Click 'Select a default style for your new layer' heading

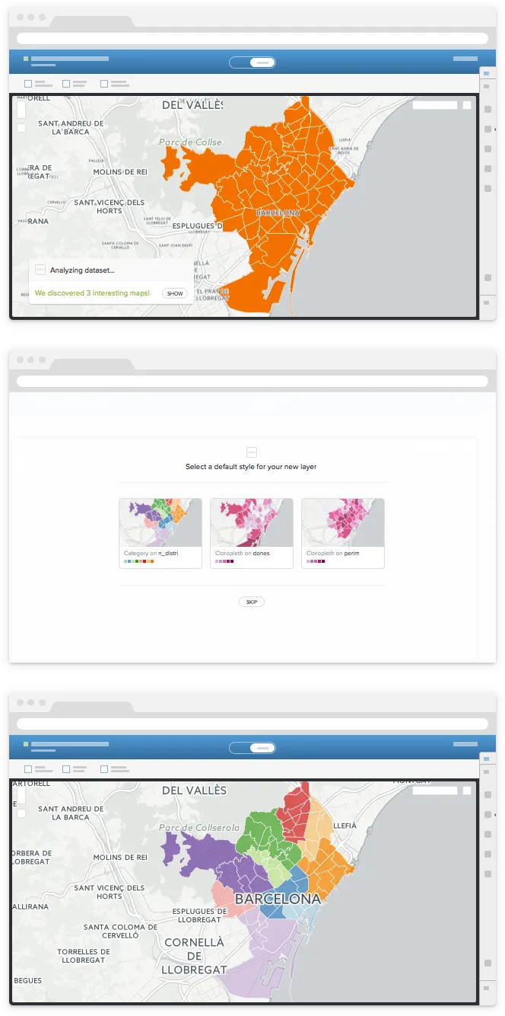[x=251, y=467]
